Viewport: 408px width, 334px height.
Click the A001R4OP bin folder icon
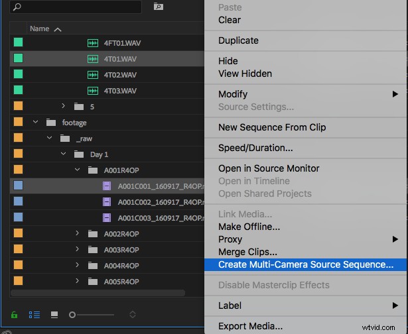click(93, 170)
